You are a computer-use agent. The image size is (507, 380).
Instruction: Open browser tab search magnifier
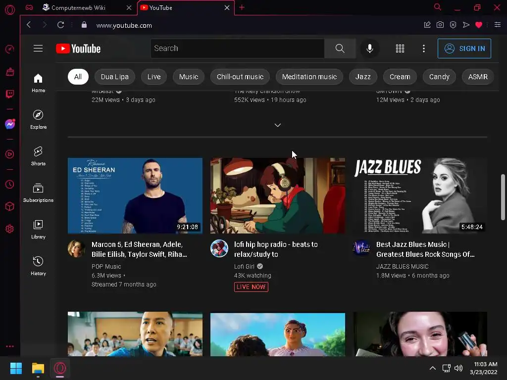(x=438, y=7)
